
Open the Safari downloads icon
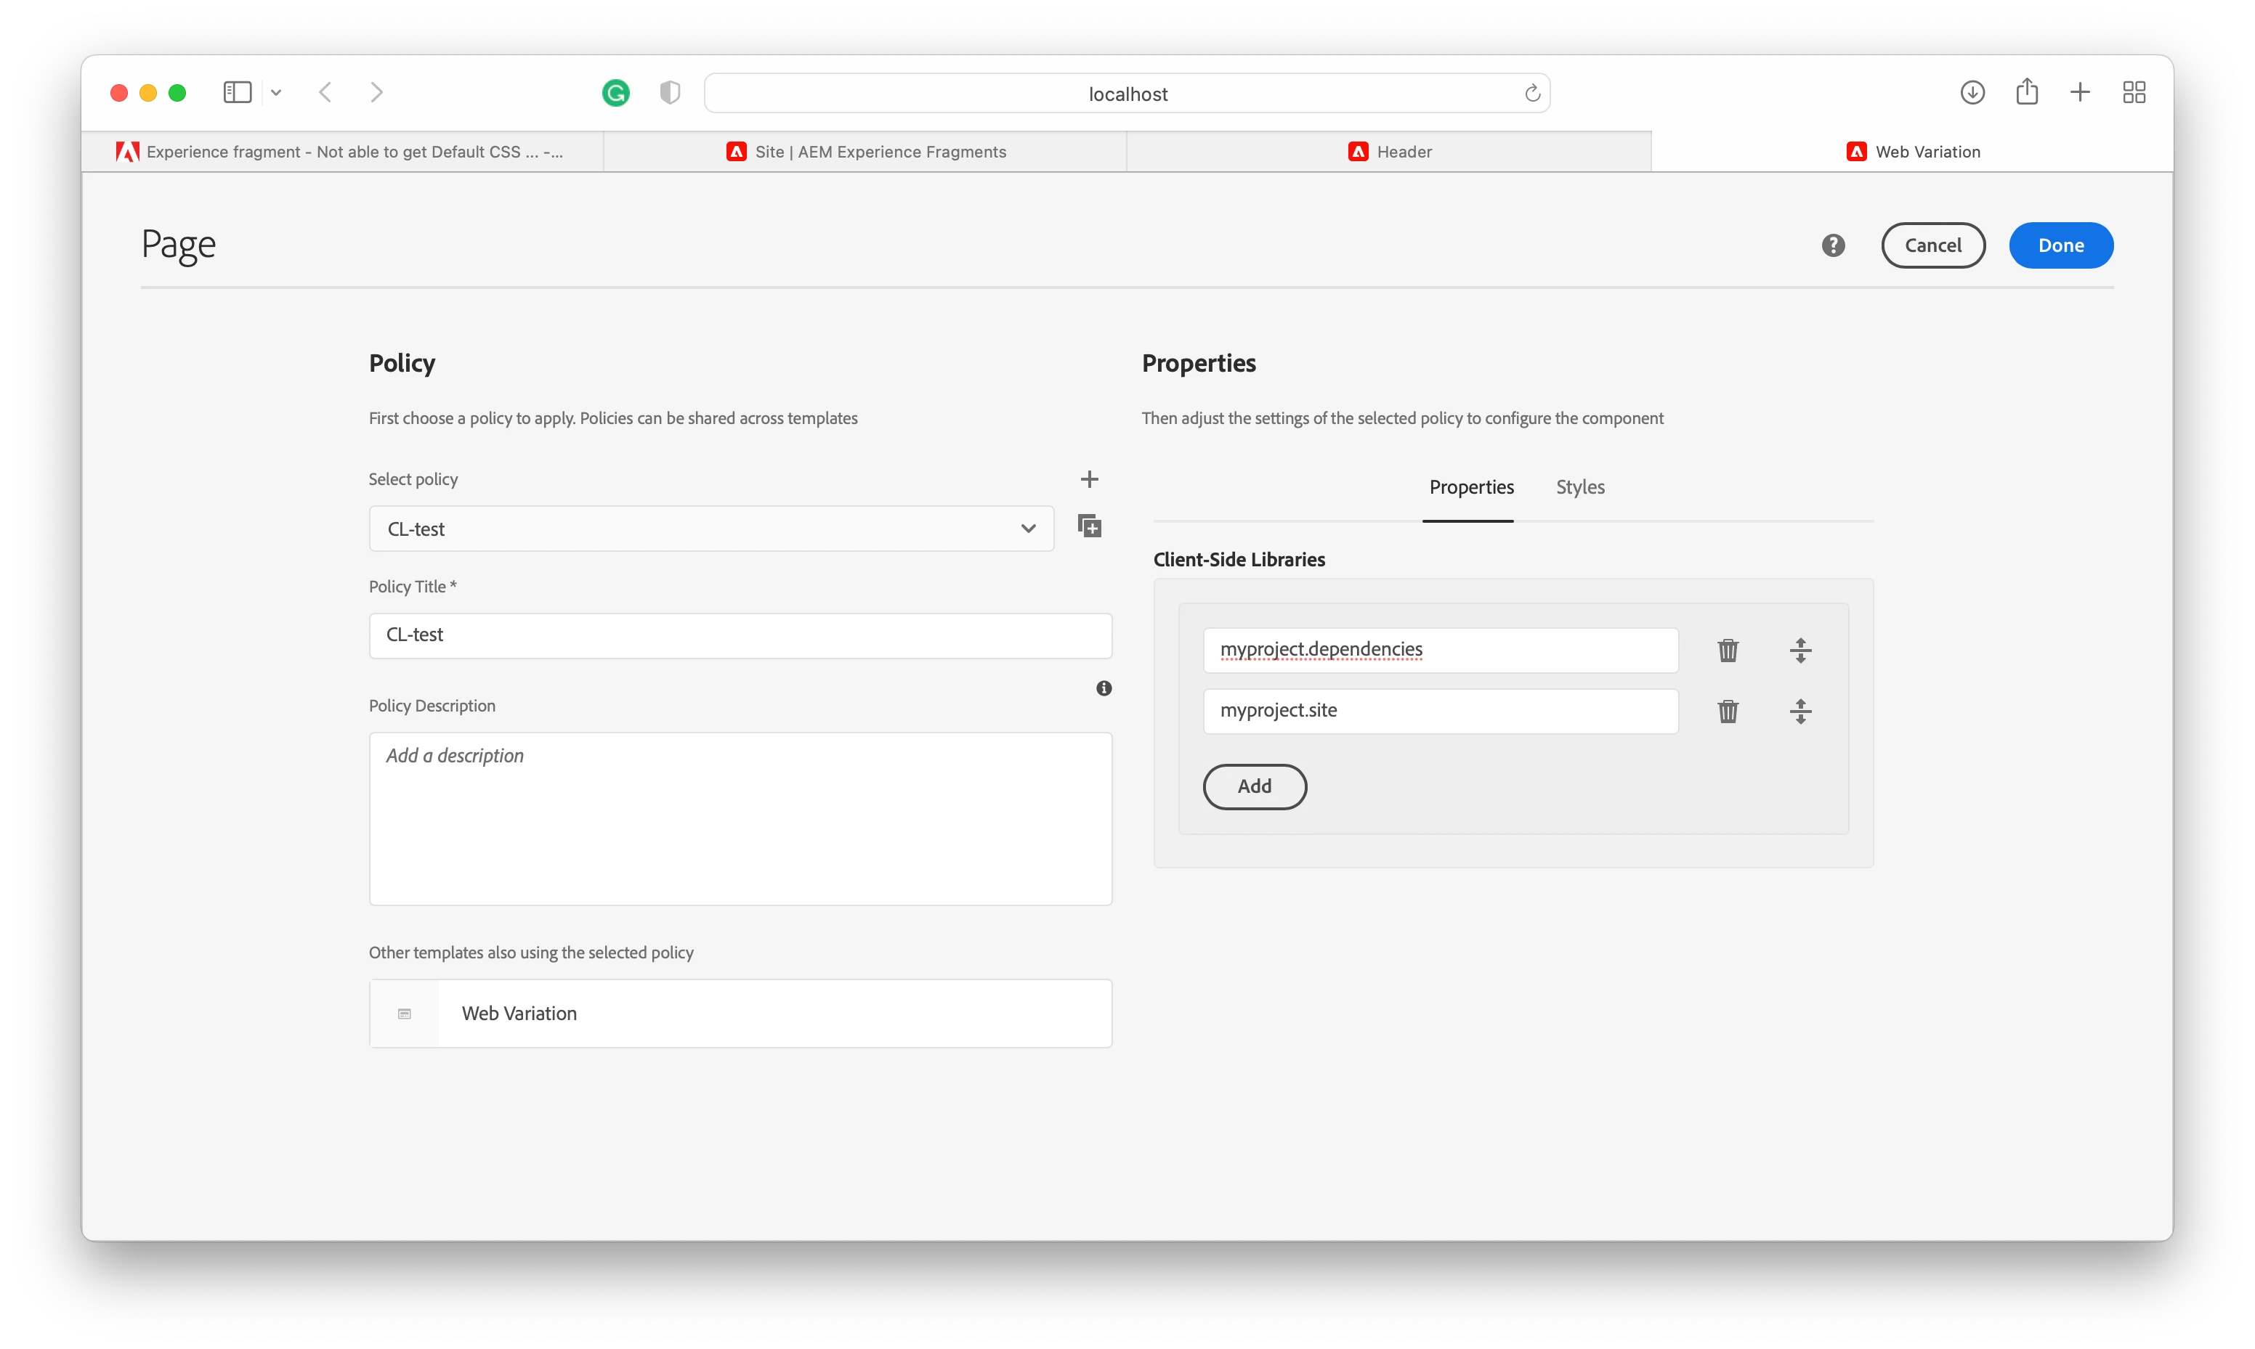click(1972, 93)
